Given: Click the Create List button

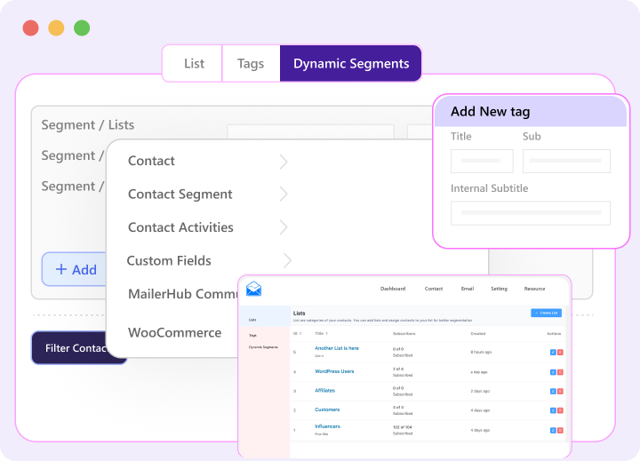Looking at the screenshot, I should tap(546, 313).
